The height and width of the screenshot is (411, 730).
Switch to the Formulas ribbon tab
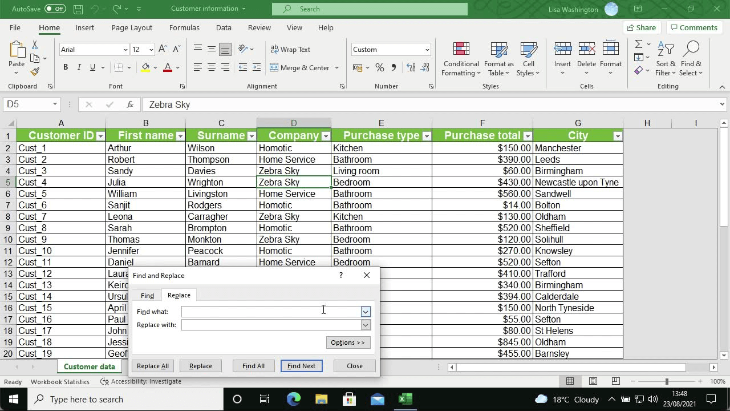(184, 27)
